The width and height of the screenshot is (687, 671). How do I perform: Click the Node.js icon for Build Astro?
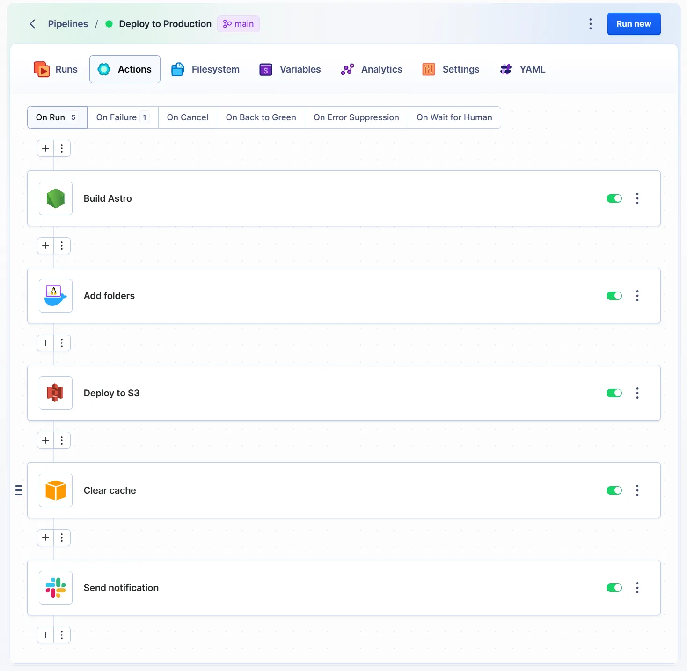pos(56,198)
